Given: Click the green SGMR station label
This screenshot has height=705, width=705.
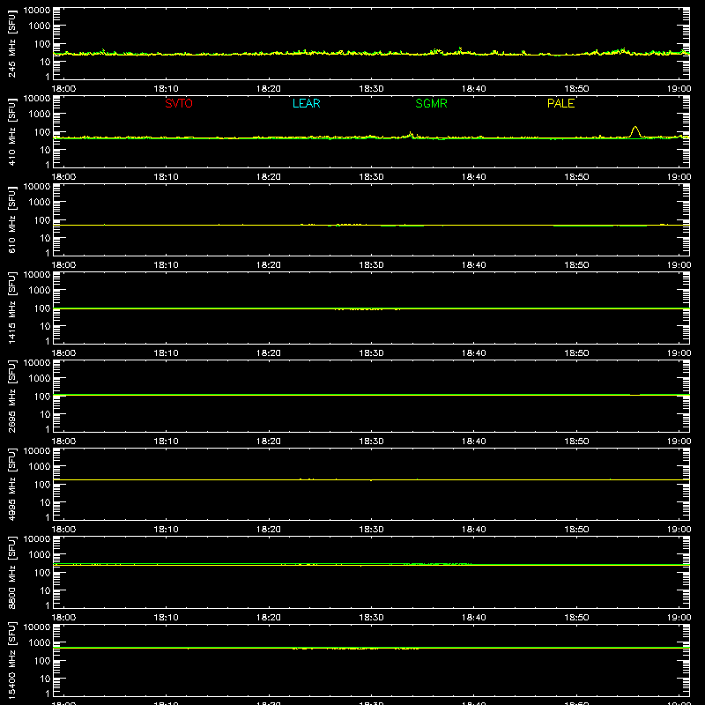Looking at the screenshot, I should (431, 103).
